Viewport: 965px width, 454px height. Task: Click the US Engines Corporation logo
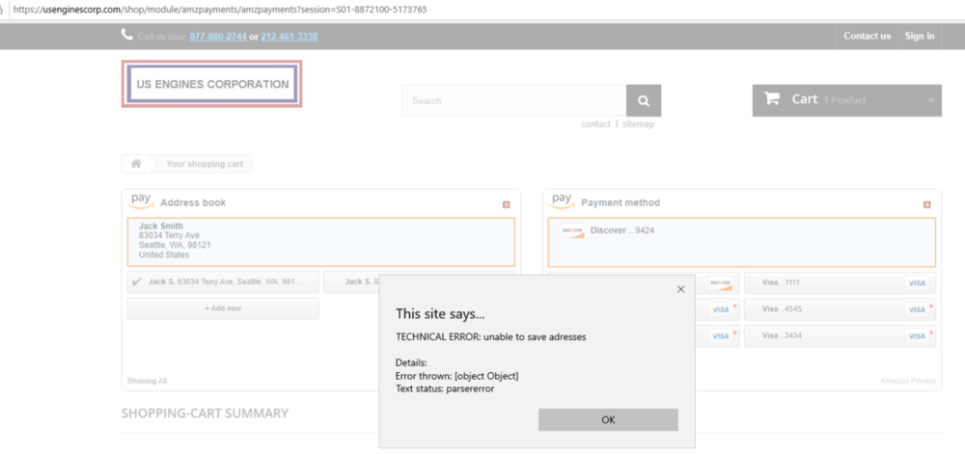point(211,84)
